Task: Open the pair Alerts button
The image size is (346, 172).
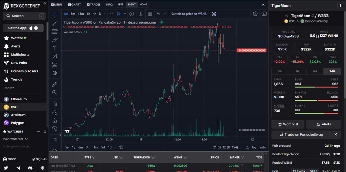Action: 324,124
